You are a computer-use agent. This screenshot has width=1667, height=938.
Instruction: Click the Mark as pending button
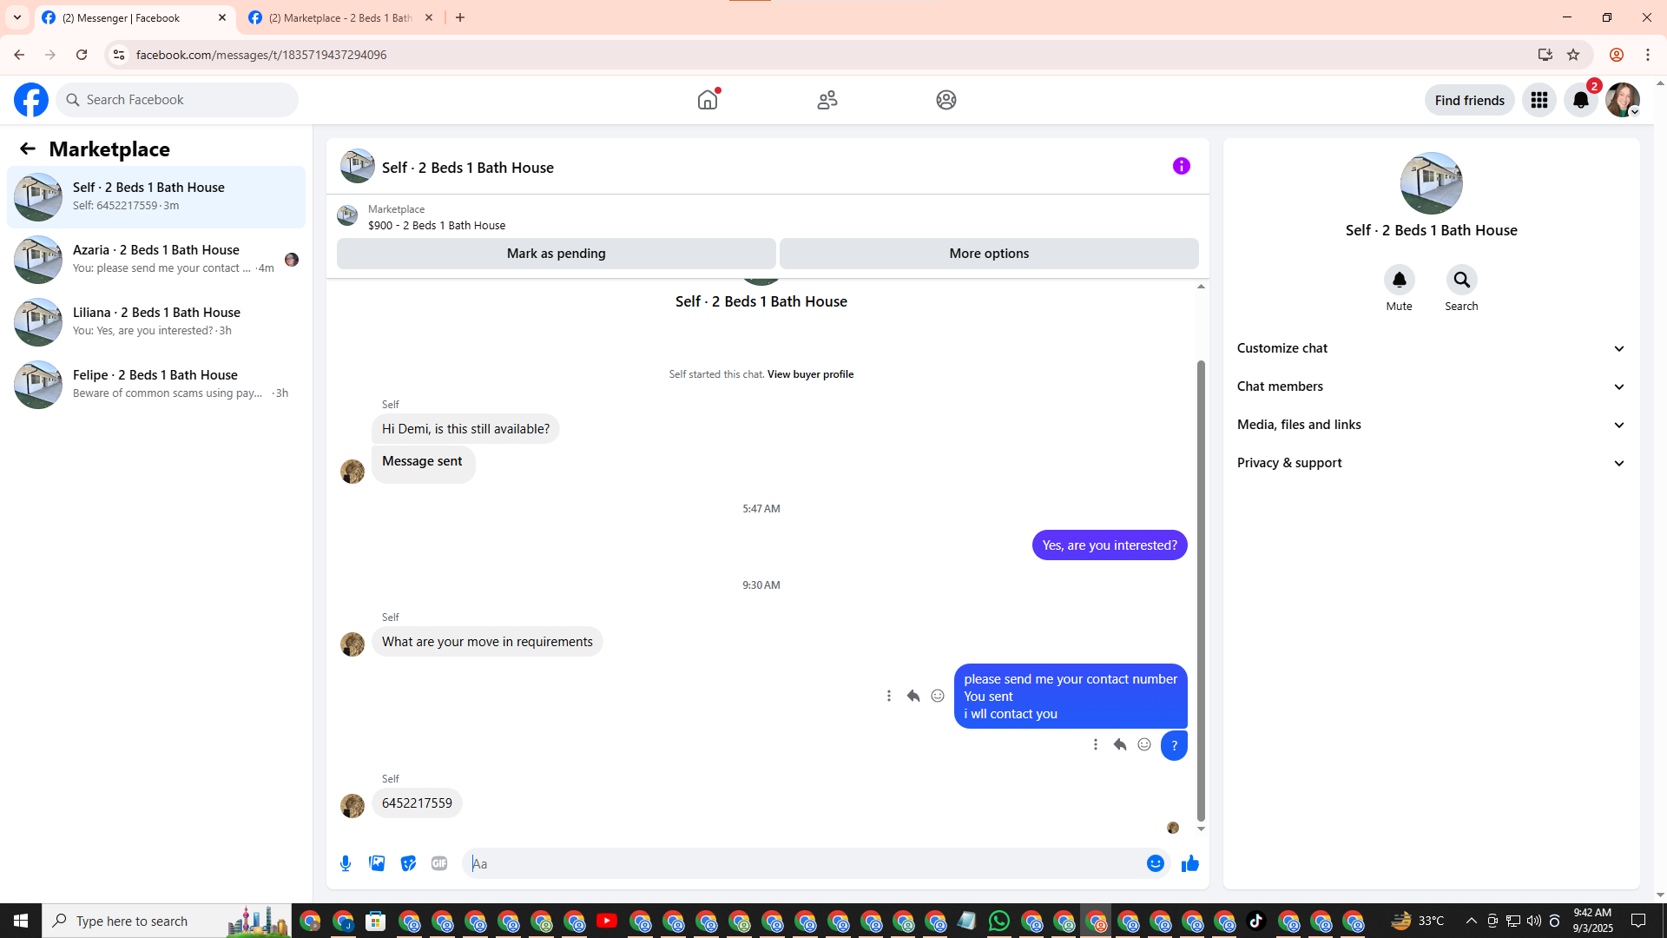(557, 254)
